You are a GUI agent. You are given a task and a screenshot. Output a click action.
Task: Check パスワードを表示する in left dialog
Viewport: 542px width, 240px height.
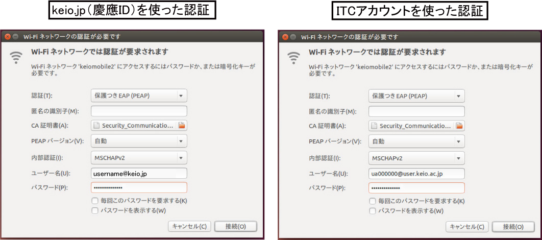tap(94, 210)
